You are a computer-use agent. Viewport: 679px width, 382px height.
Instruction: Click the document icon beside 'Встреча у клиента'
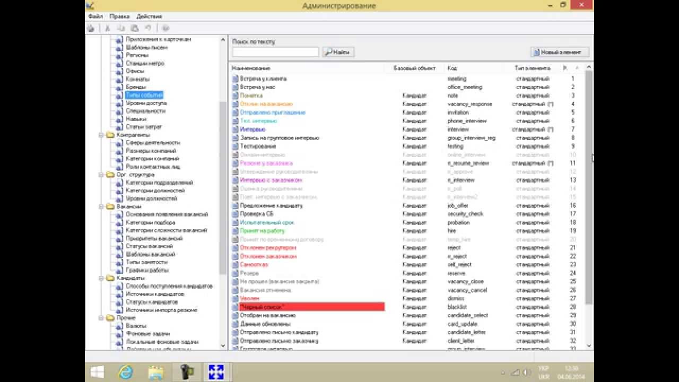pos(236,79)
